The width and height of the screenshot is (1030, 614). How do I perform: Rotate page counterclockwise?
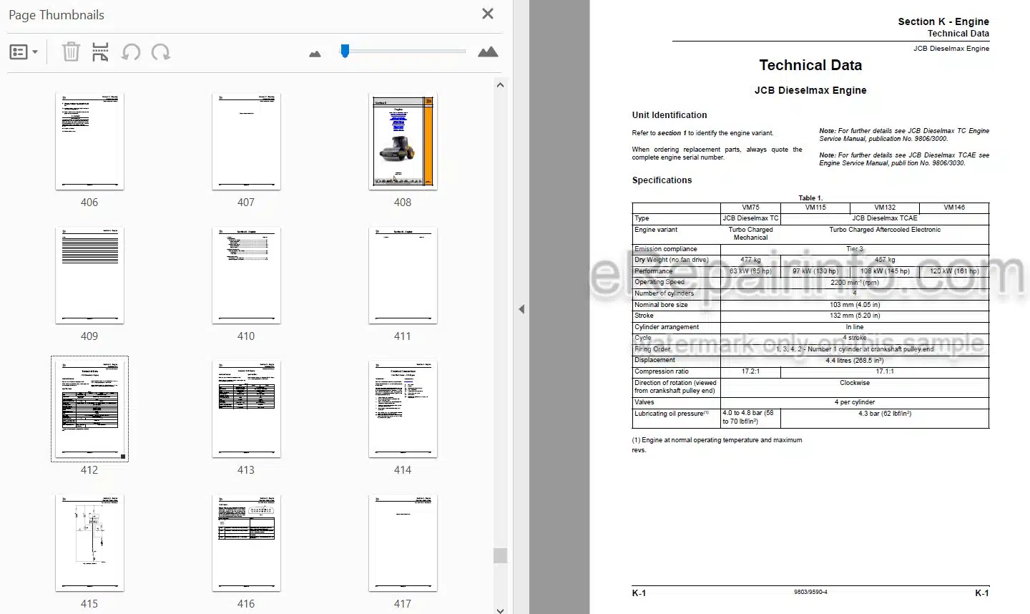[x=131, y=52]
